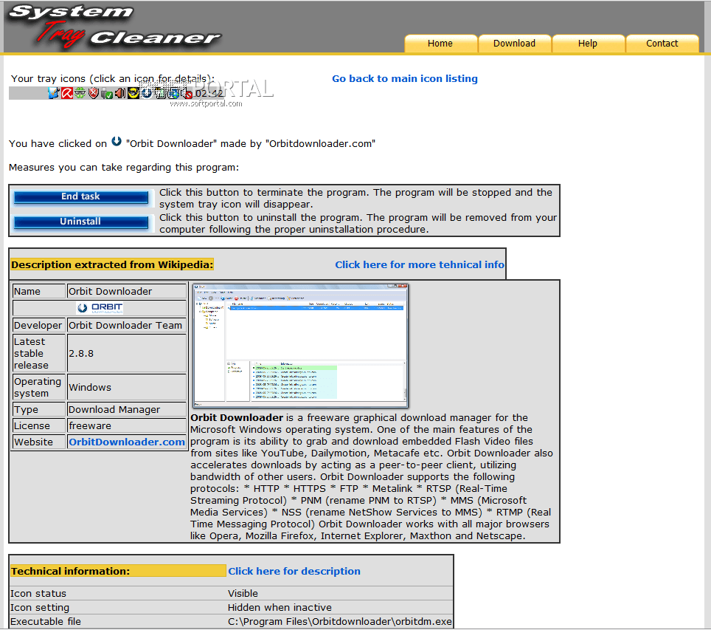The image size is (711, 630).
Task: Click the red speaker volume tray icon
Action: tap(120, 93)
